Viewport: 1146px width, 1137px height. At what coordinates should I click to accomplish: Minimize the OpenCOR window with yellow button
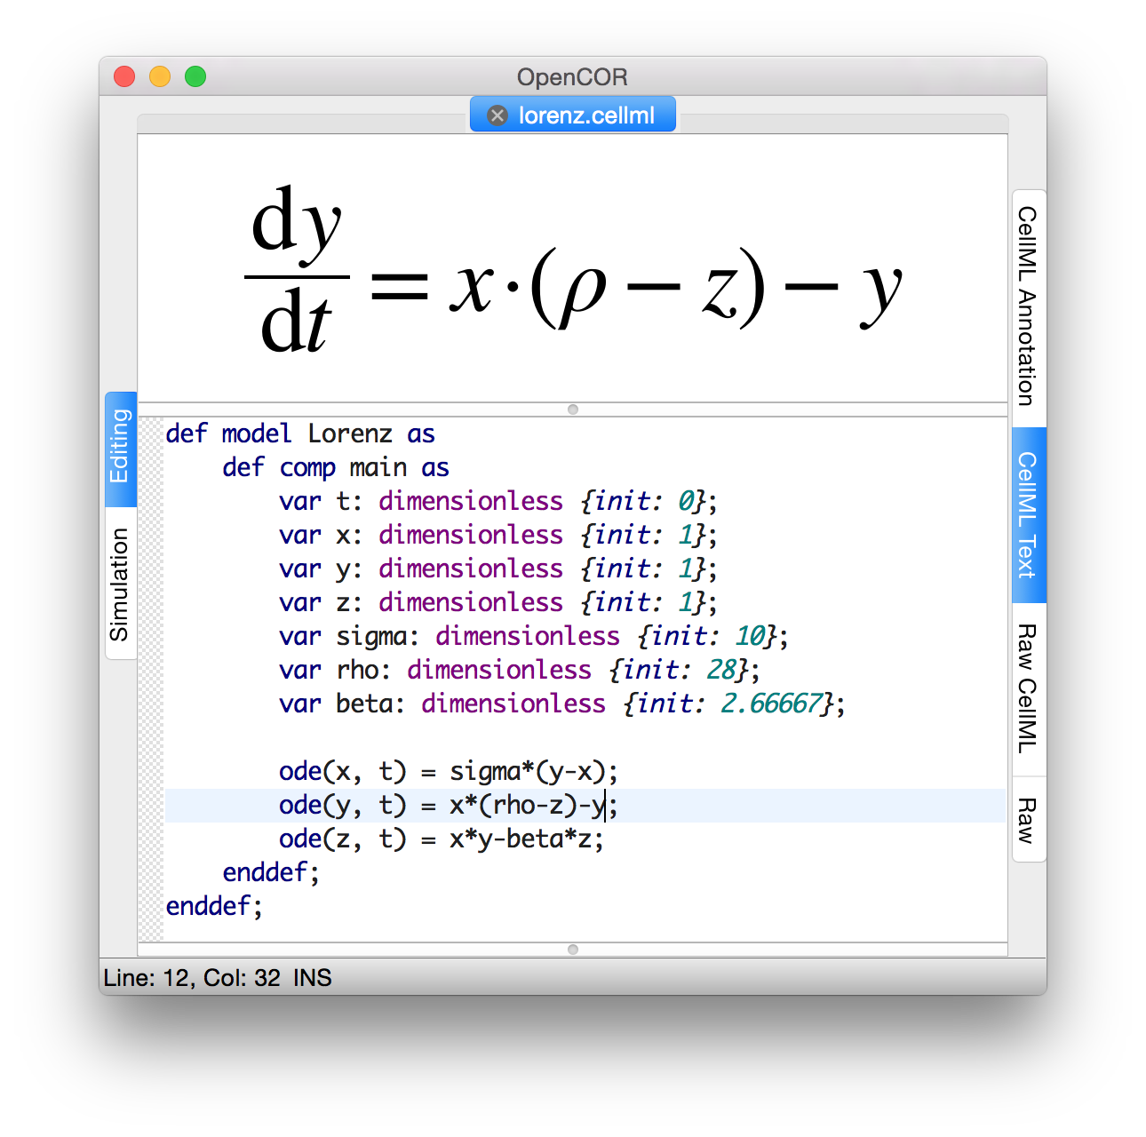160,77
